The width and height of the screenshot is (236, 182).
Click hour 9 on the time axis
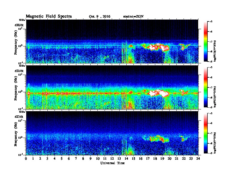91,159
